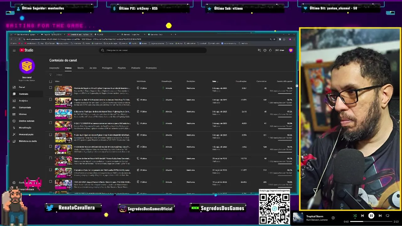Switch to the Postagens tab

click(x=107, y=68)
